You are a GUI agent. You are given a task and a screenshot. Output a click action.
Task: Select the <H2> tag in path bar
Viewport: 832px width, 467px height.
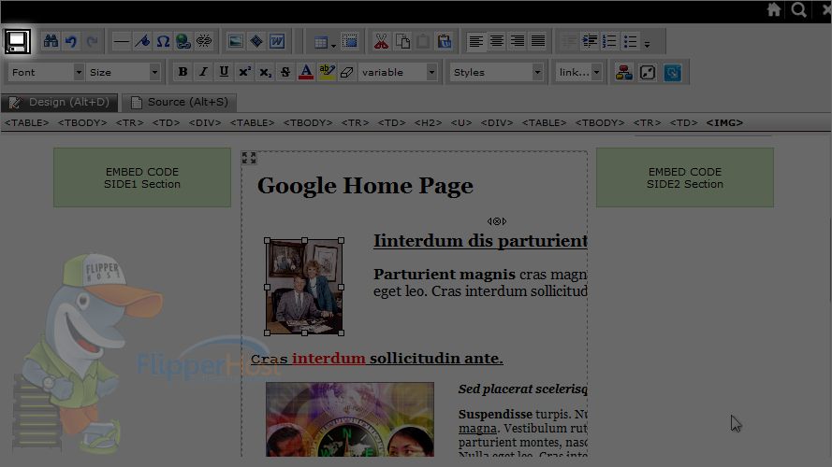coord(428,123)
